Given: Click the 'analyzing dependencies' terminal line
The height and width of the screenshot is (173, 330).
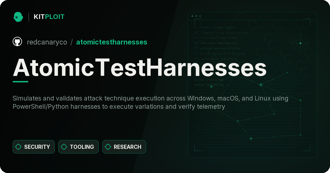Looking at the screenshot, I should [x=215, y=43].
